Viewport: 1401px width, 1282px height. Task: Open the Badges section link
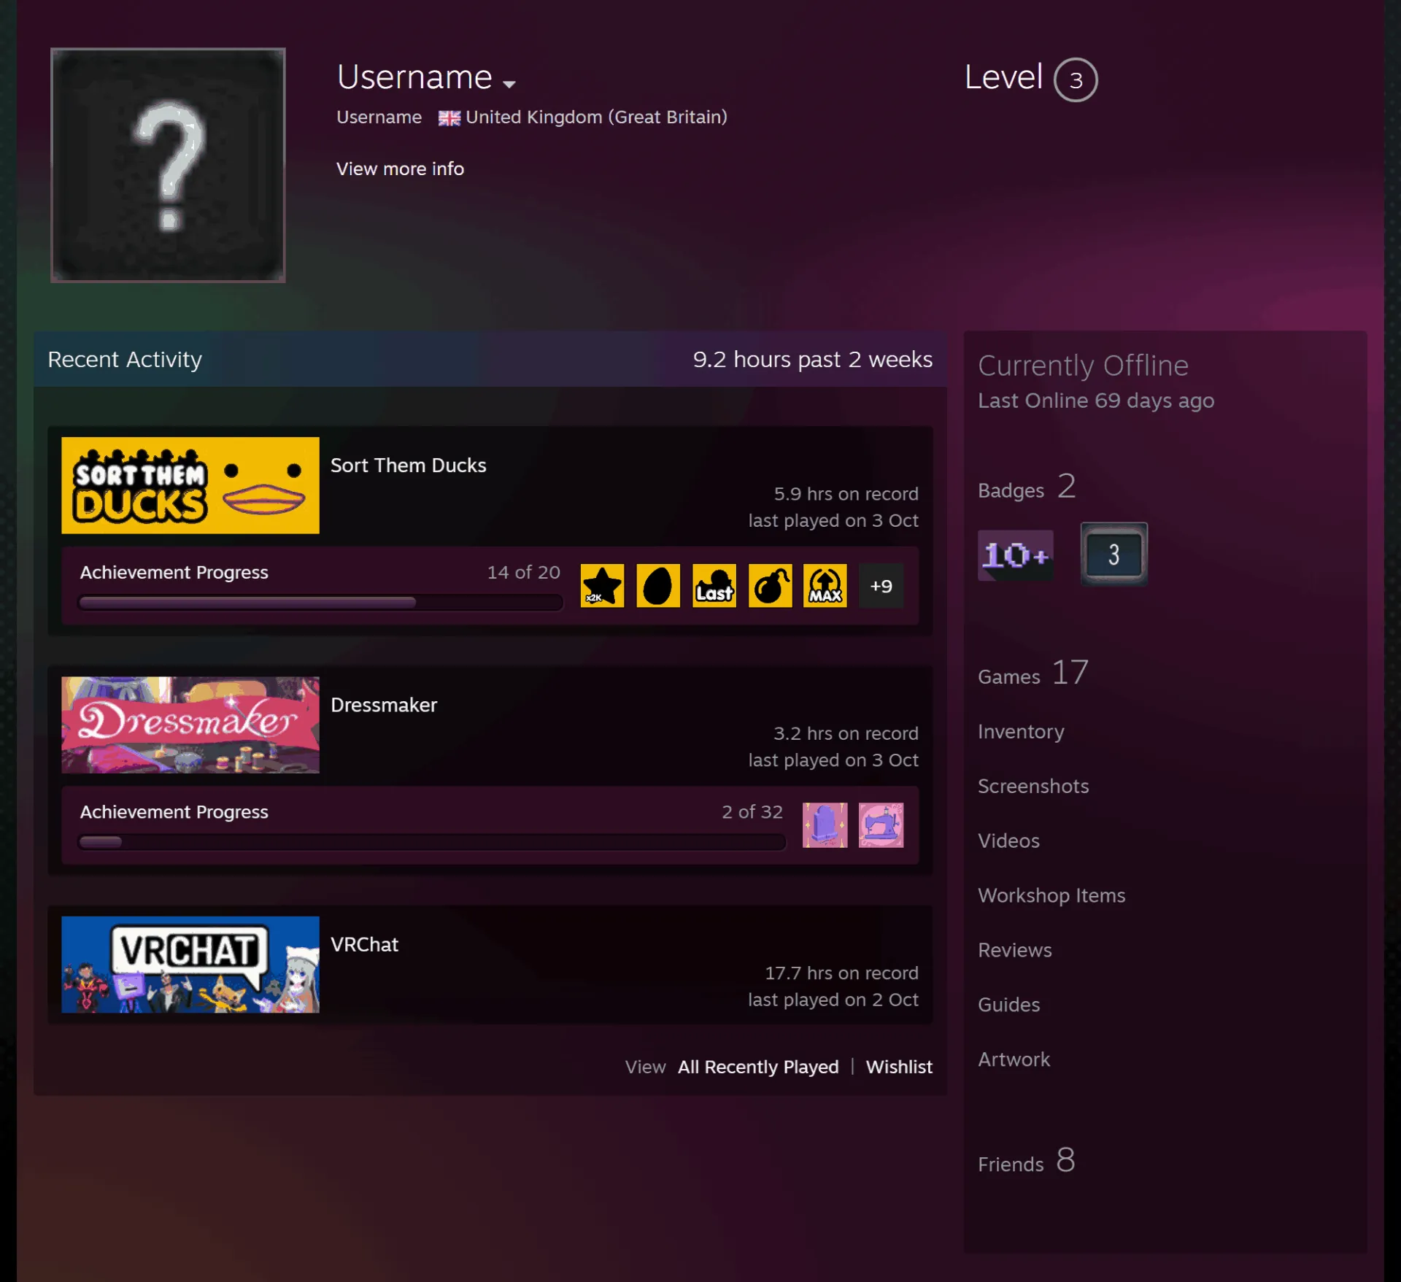1027,487
